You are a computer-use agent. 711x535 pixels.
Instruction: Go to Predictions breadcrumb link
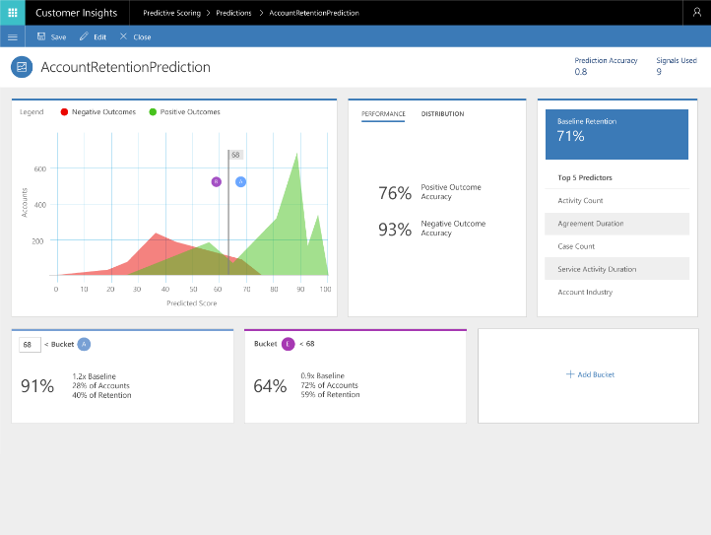coord(234,13)
